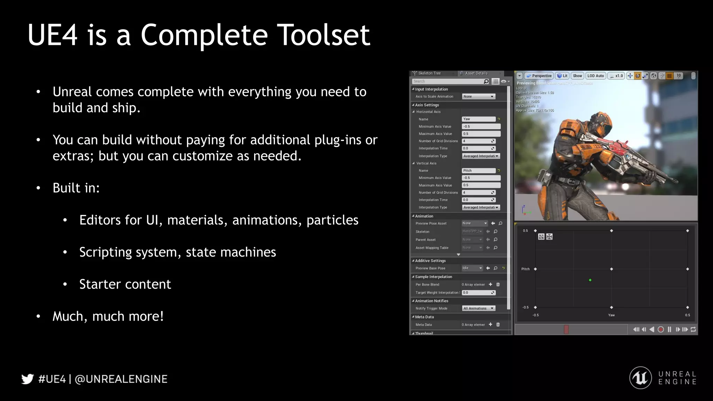The height and width of the screenshot is (401, 713).
Task: Add element to Meta Data array
Action: (x=491, y=324)
